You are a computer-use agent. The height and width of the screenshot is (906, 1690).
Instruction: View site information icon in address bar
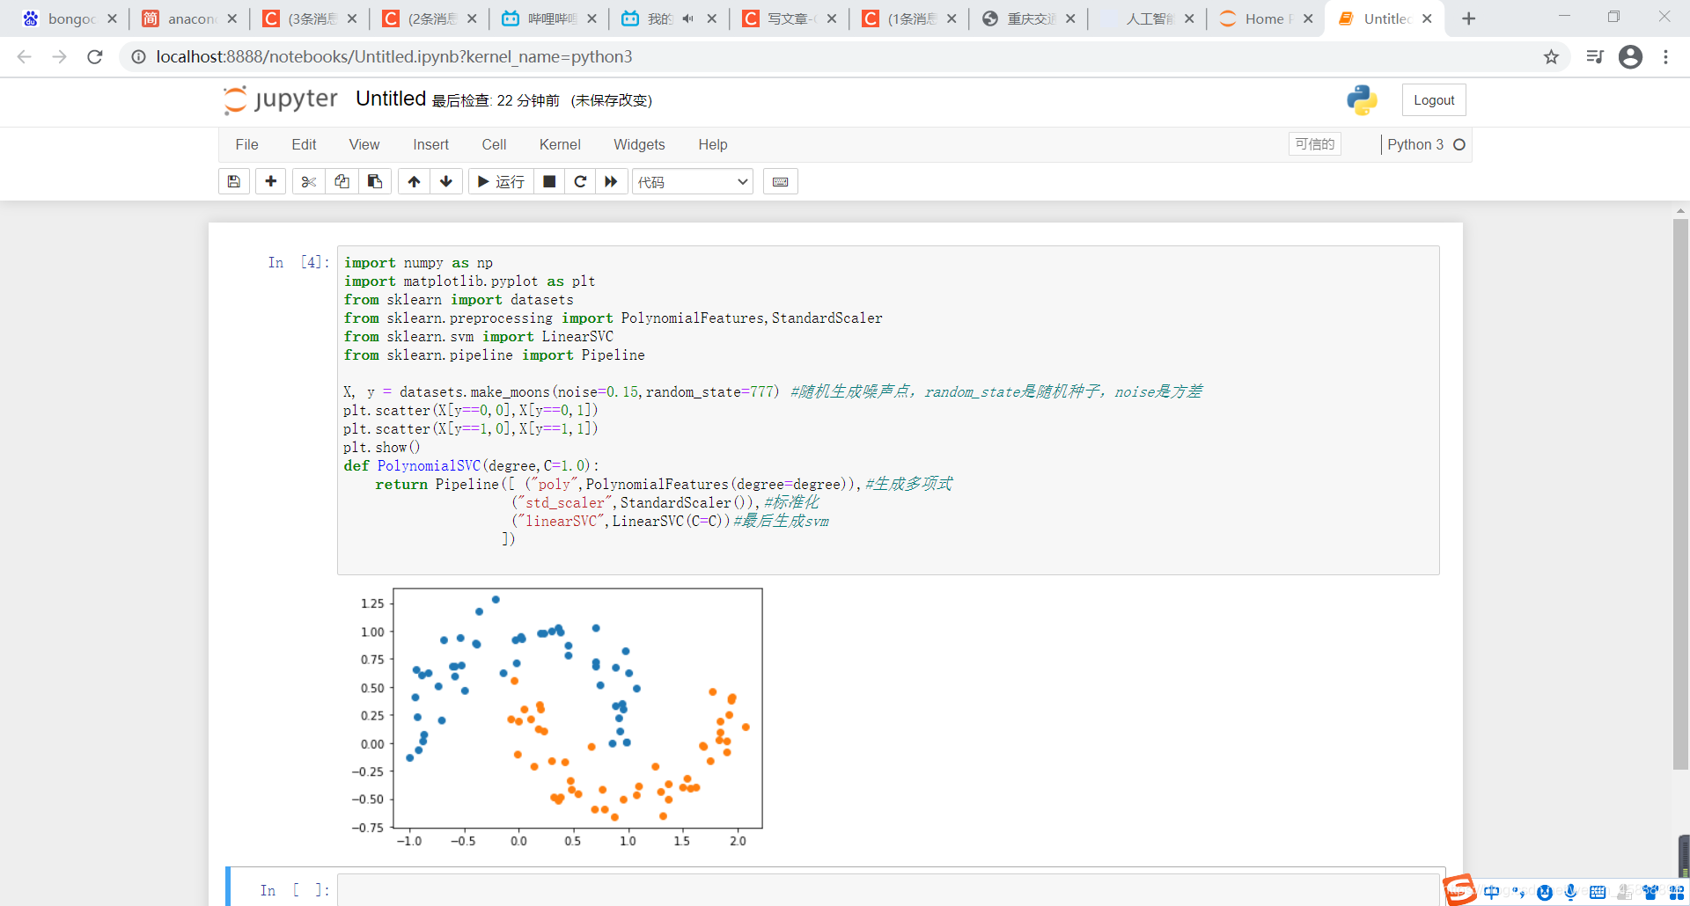tap(138, 57)
